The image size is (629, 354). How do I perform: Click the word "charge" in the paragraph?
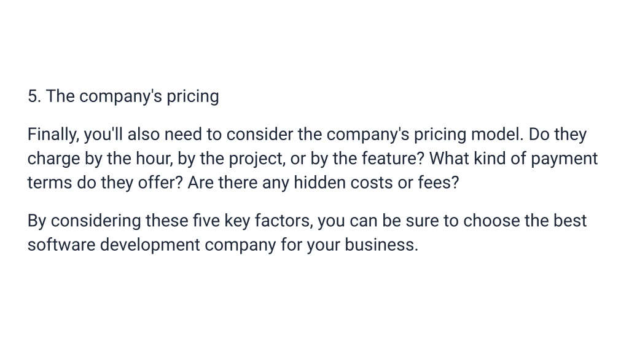tap(54, 159)
